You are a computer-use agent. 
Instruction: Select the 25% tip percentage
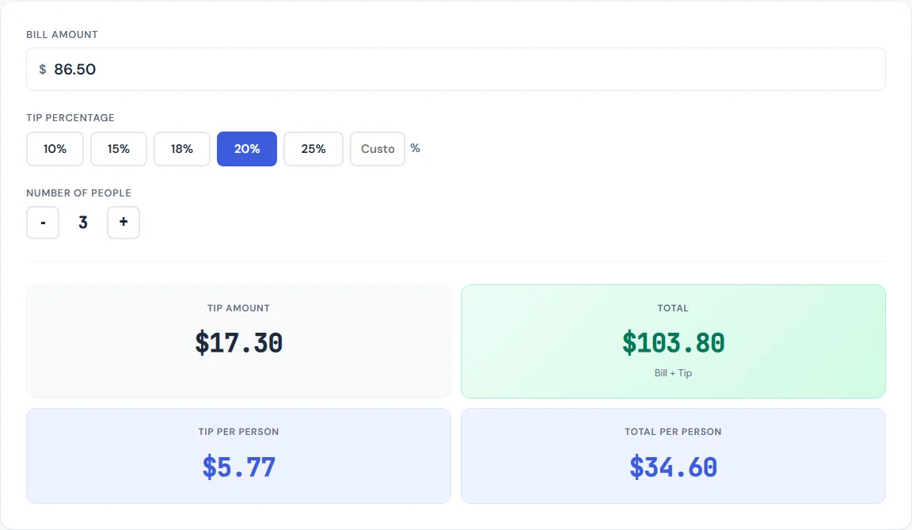point(313,149)
